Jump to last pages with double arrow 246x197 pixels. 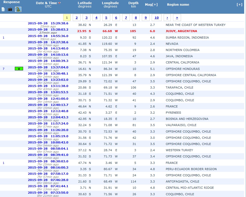pos(177,18)
